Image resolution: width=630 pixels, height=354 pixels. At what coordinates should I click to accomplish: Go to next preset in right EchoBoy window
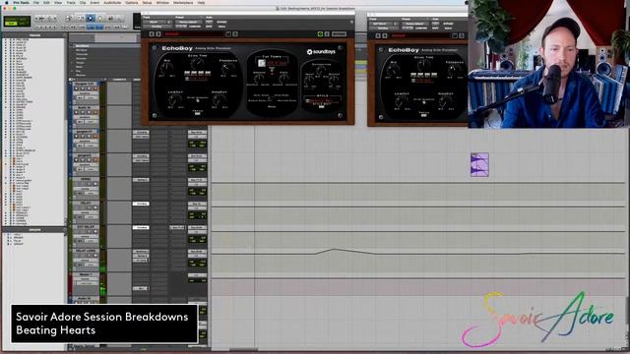point(384,35)
